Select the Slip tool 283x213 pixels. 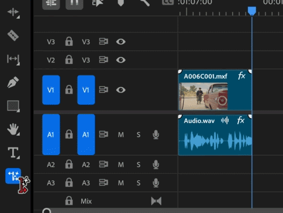pyautogui.click(x=13, y=59)
